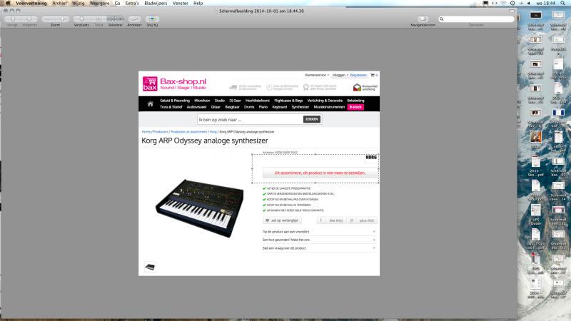Screen dimensions: 571x321
Task: Open the Extra's menu
Action: point(132,3)
